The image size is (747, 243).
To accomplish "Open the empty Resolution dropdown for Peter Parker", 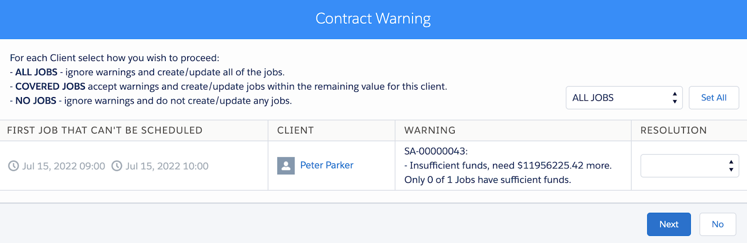I will pyautogui.click(x=690, y=166).
